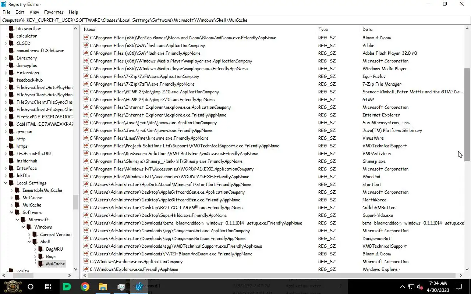Click the string icon beside Shimeji.exe.FriendlyAppName
The image size is (471, 294).
(86, 161)
